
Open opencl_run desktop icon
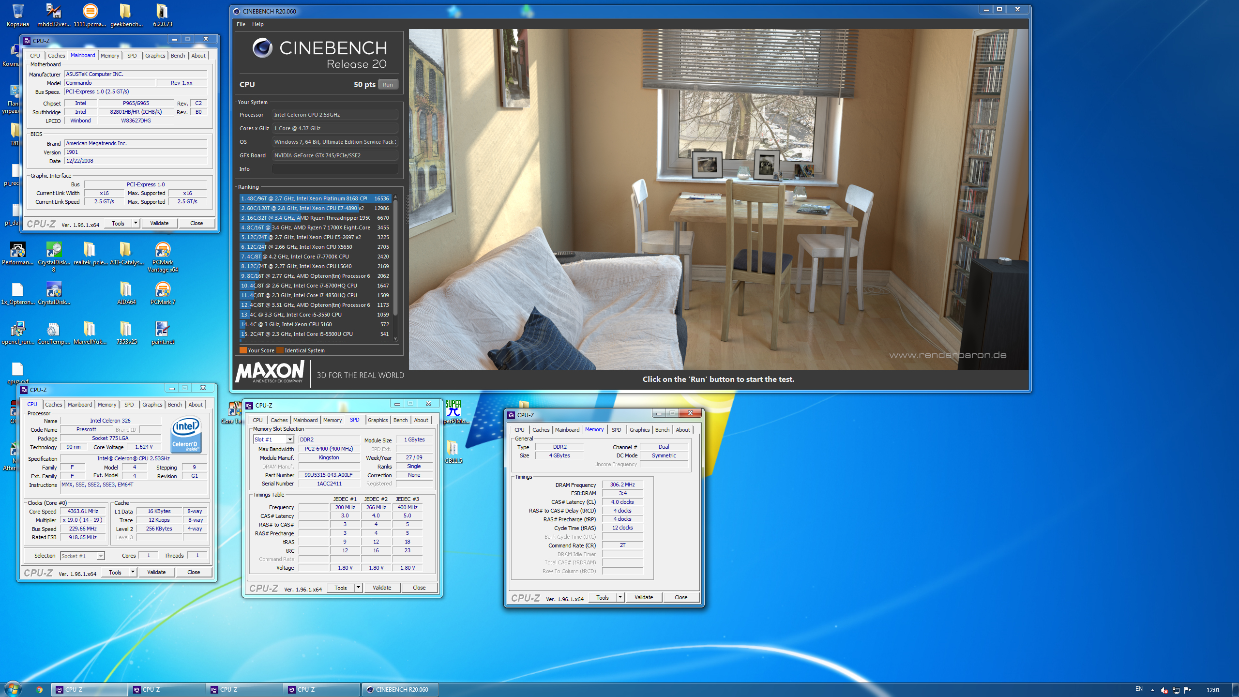point(17,333)
